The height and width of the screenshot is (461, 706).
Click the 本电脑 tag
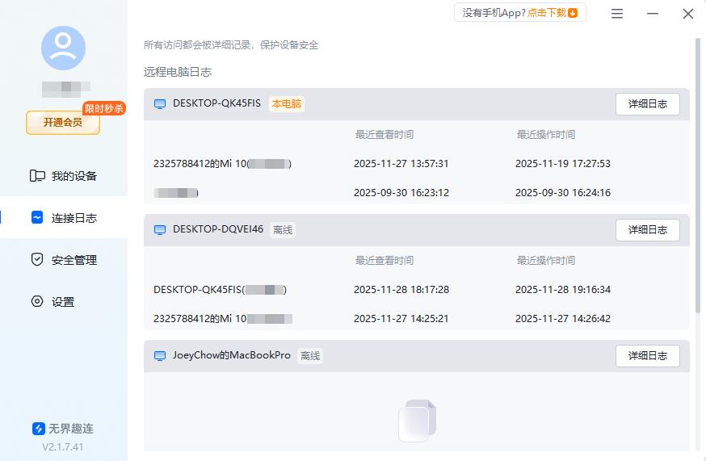click(x=287, y=104)
